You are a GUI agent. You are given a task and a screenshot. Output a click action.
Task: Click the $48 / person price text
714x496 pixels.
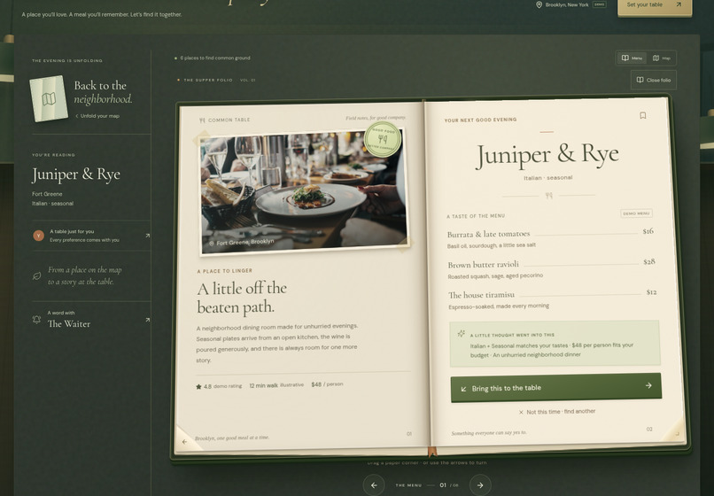[327, 384]
